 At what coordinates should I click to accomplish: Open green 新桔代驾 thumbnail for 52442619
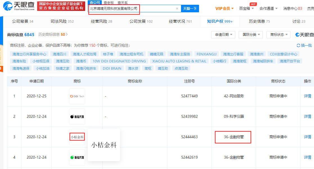pyautogui.click(x=77, y=158)
